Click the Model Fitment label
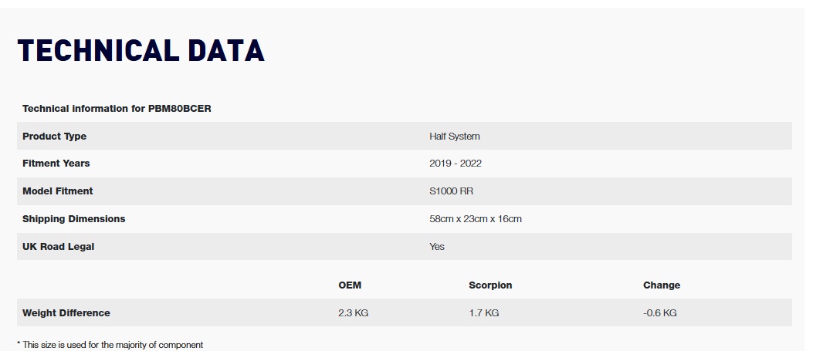 (x=58, y=191)
